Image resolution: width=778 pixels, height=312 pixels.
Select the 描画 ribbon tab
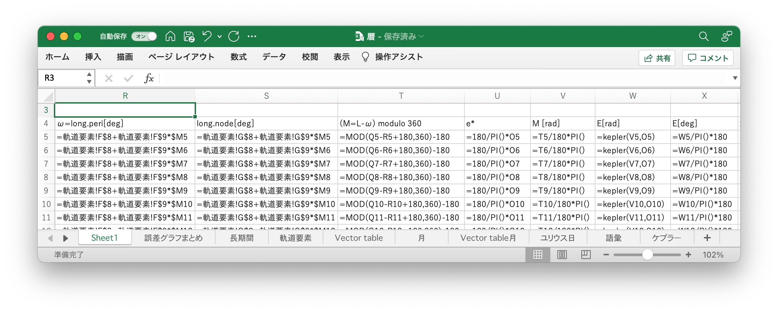125,57
